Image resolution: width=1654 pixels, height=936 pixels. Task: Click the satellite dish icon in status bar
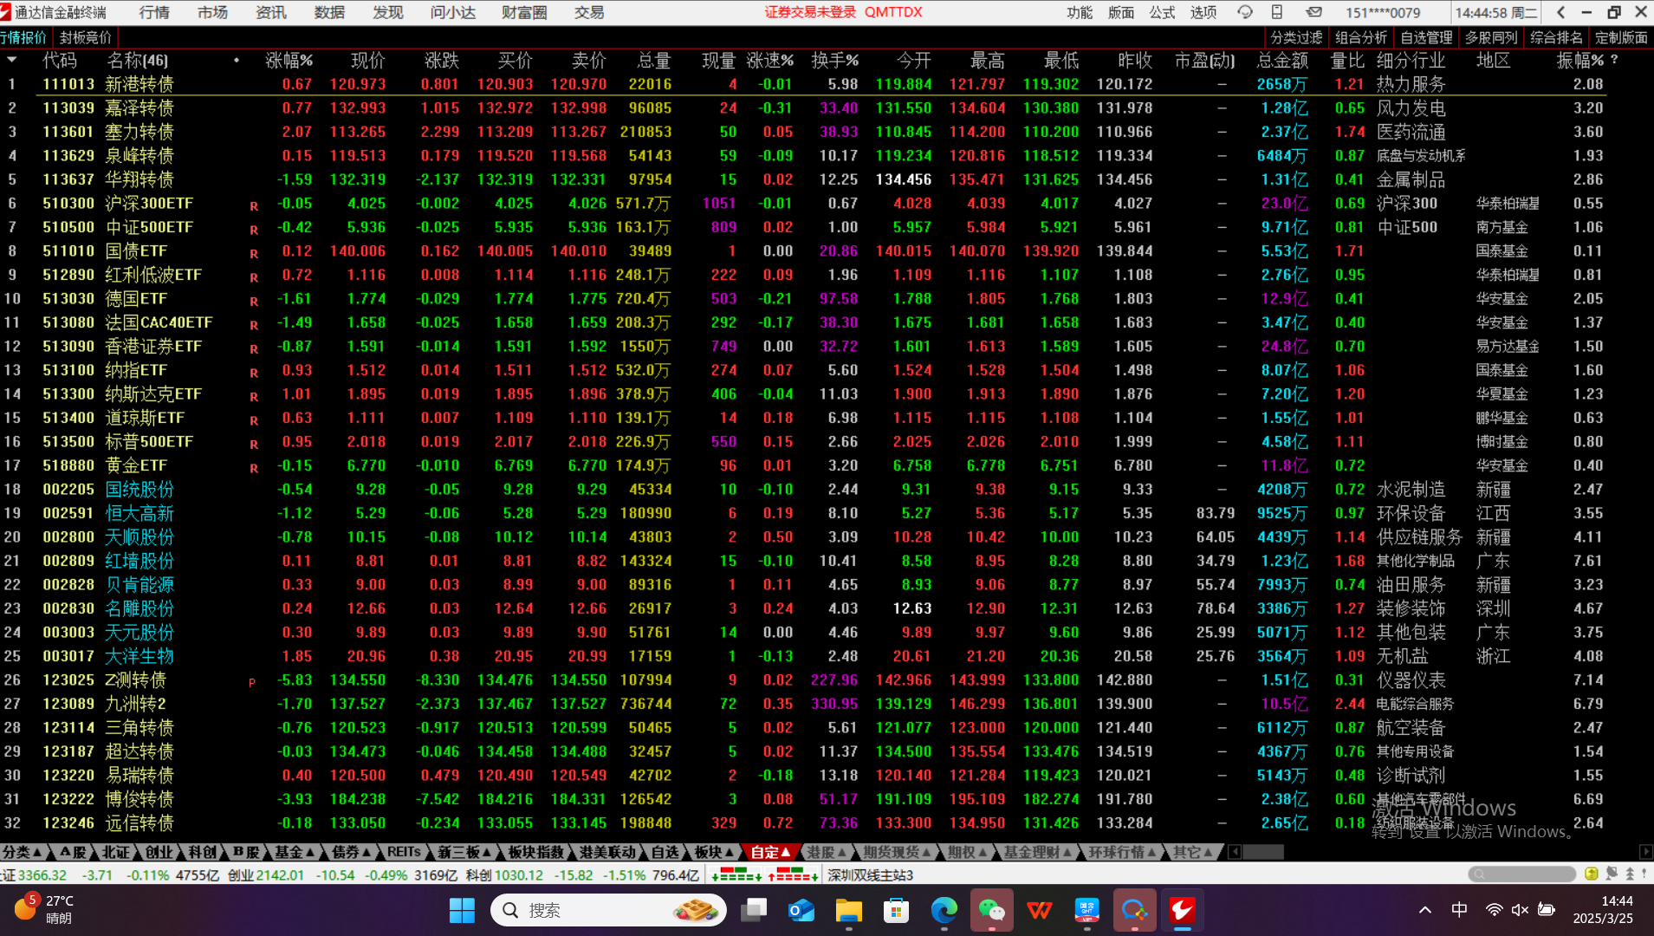[1612, 874]
